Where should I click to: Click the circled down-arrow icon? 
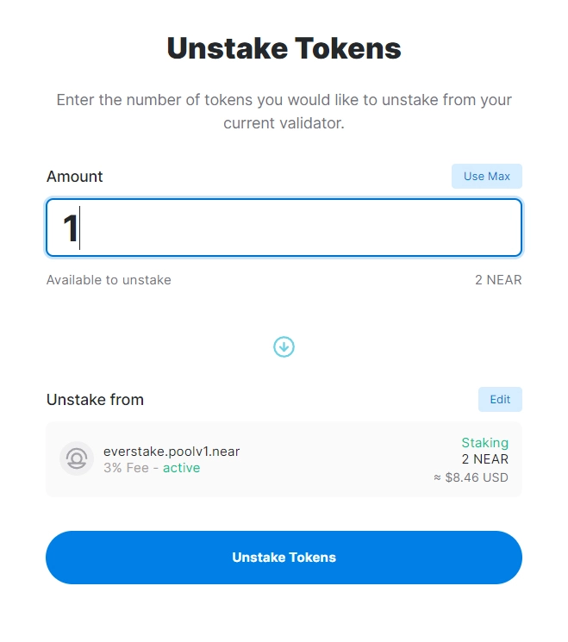pos(284,346)
